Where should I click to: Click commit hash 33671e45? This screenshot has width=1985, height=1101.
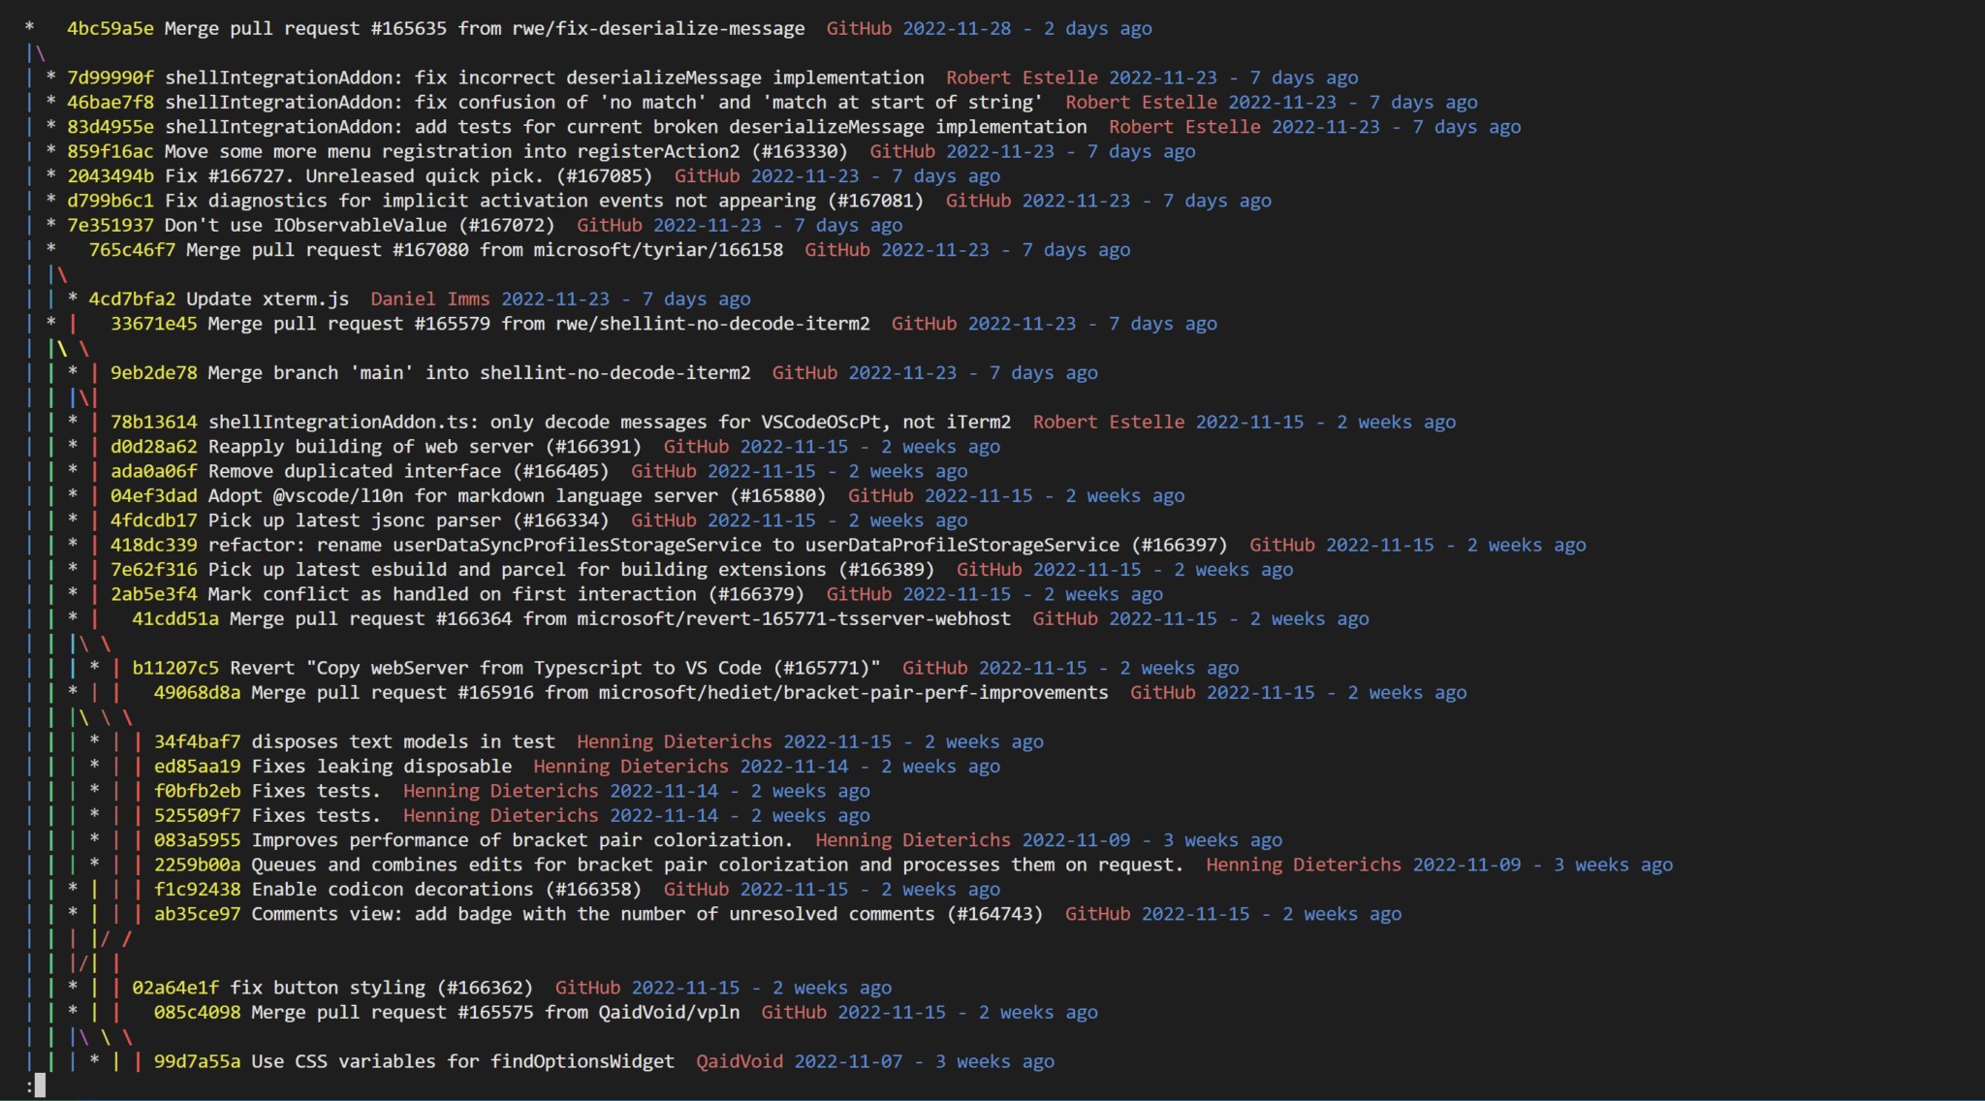coord(153,324)
